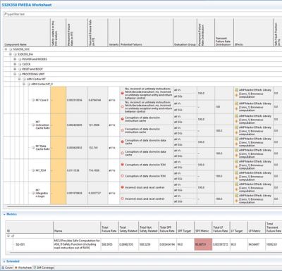Image resolution: width=282 pixels, height=271 pixels.
Task: Click the permanent incorrect clock and reset icon
Action: point(122,187)
